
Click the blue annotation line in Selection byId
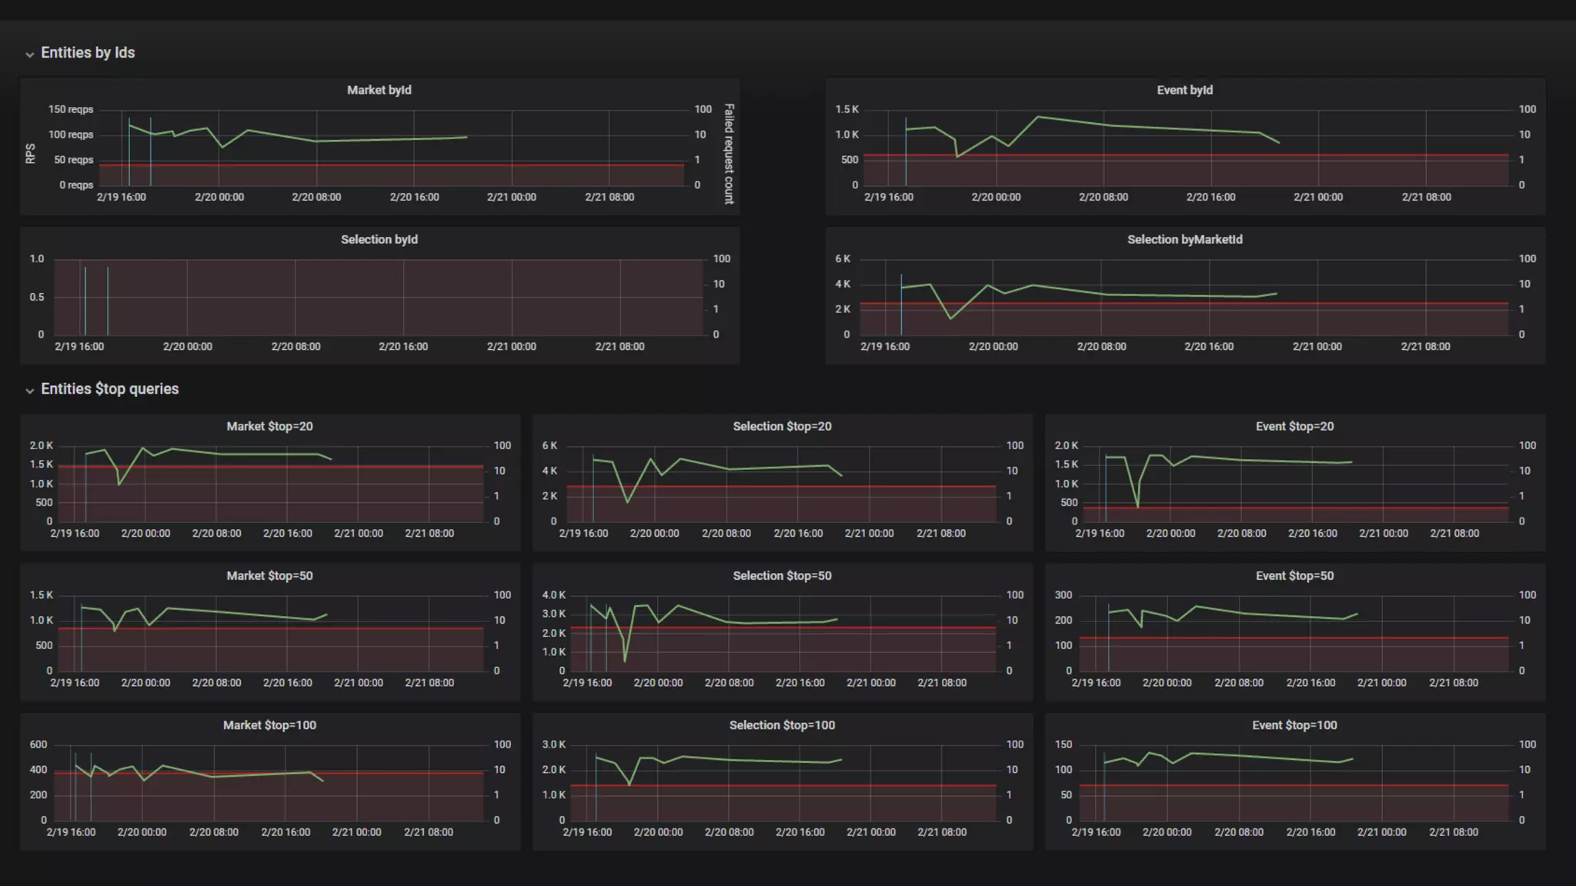point(85,300)
